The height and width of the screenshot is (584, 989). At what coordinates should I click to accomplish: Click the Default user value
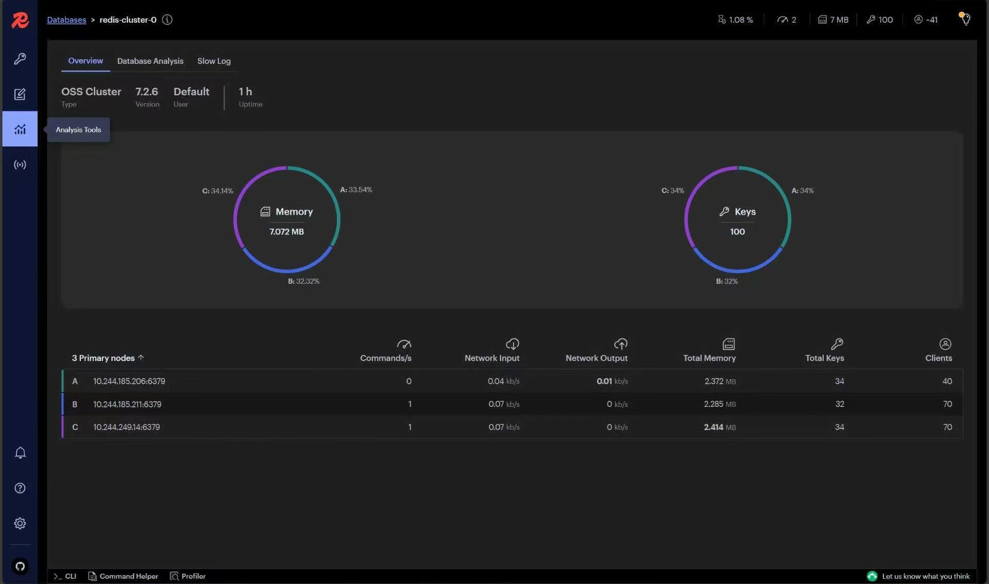coord(191,92)
